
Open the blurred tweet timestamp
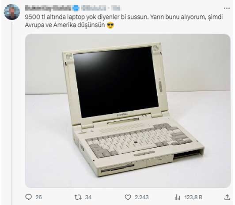(x=116, y=8)
